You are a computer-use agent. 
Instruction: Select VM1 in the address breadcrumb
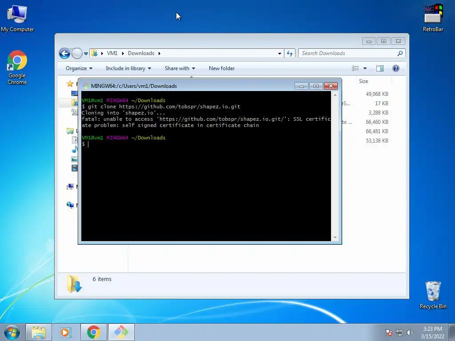(112, 53)
